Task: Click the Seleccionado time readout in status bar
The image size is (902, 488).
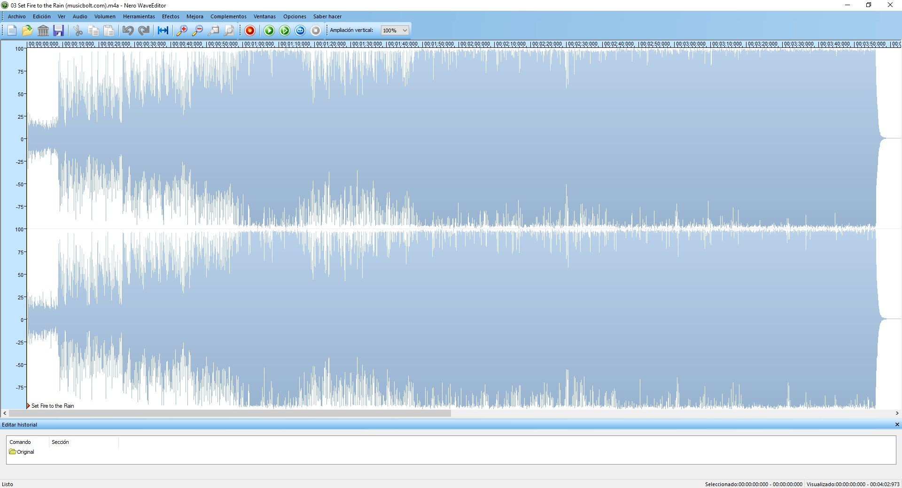Action: (754, 484)
